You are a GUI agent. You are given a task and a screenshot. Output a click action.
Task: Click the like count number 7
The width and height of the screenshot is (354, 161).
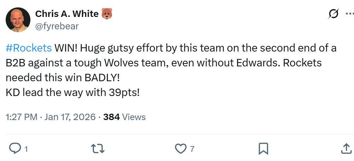click(192, 149)
